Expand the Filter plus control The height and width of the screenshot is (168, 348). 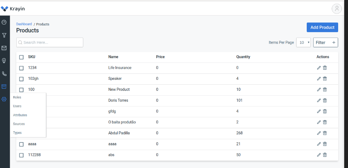[326, 42]
